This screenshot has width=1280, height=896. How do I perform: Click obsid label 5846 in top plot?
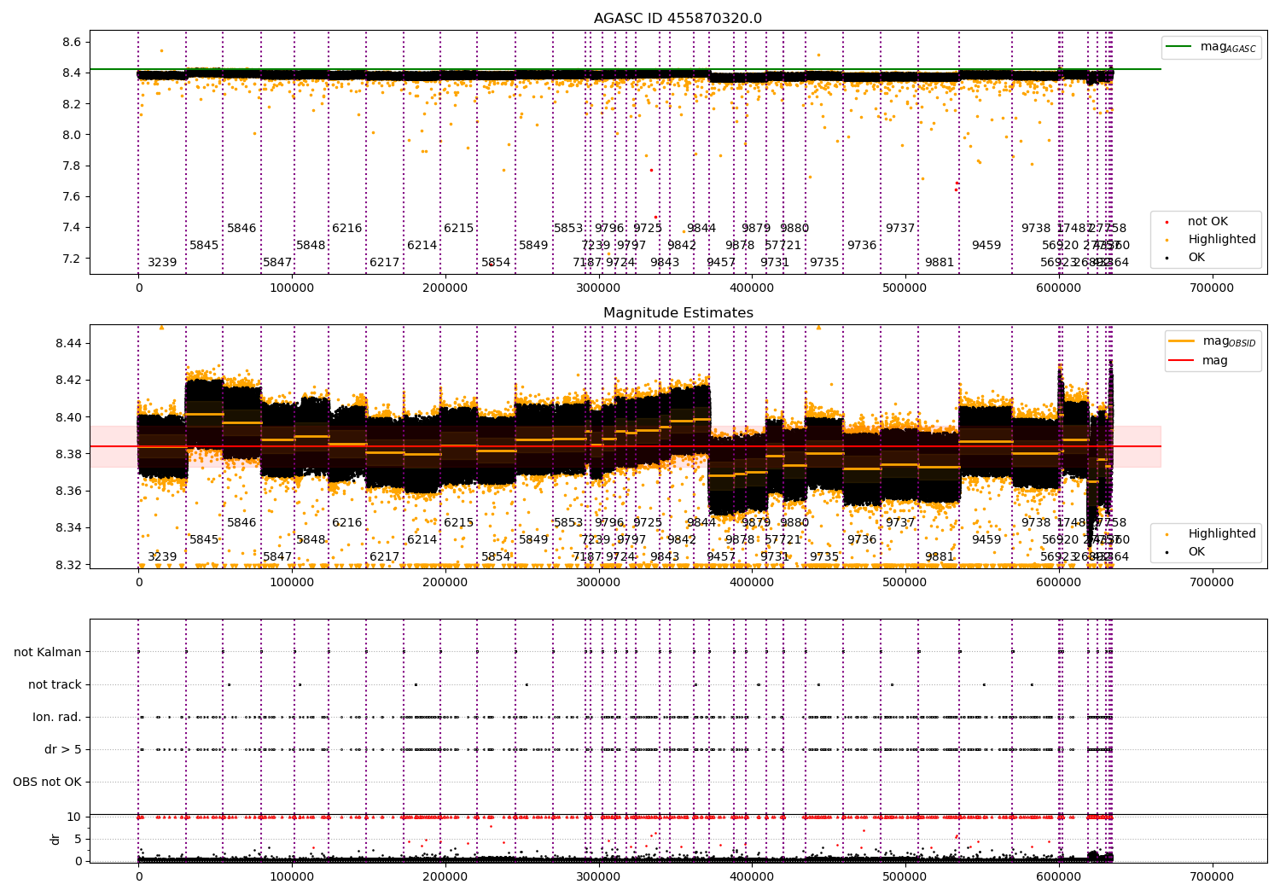(241, 228)
